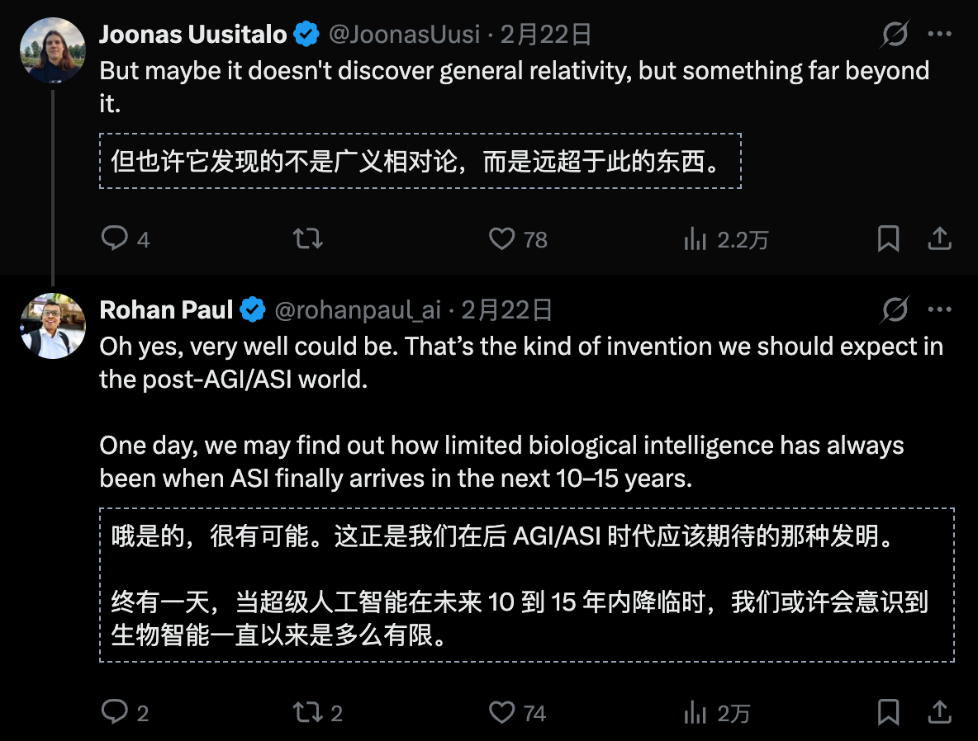Click the Grok icon on Rohan Paul's tweet
This screenshot has height=741, width=978.
coord(894,309)
